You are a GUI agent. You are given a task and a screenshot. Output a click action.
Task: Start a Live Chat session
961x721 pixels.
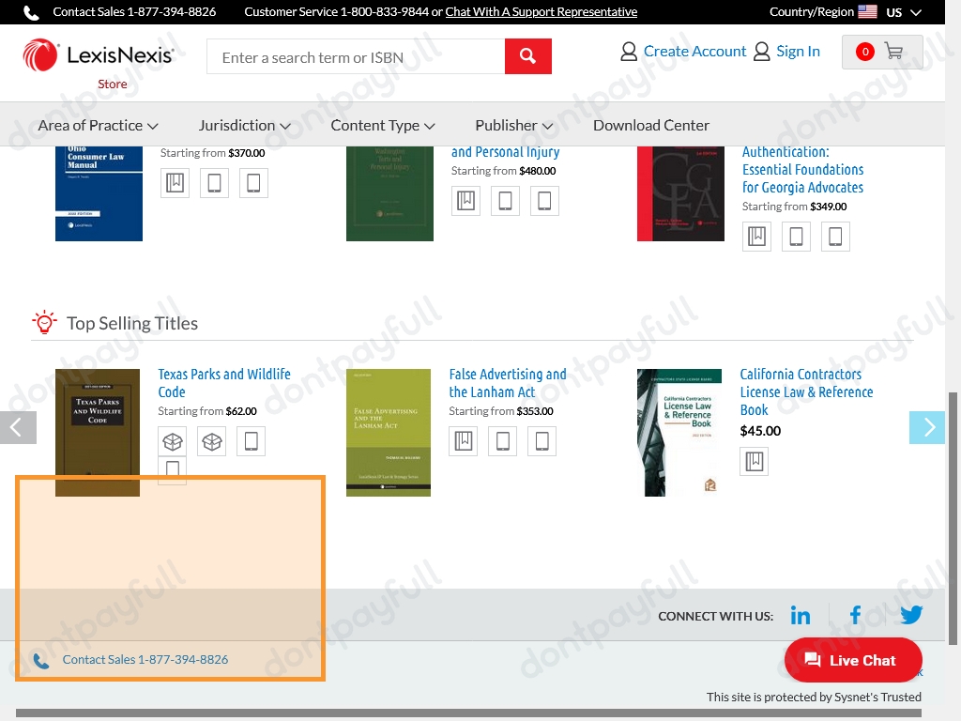(852, 660)
